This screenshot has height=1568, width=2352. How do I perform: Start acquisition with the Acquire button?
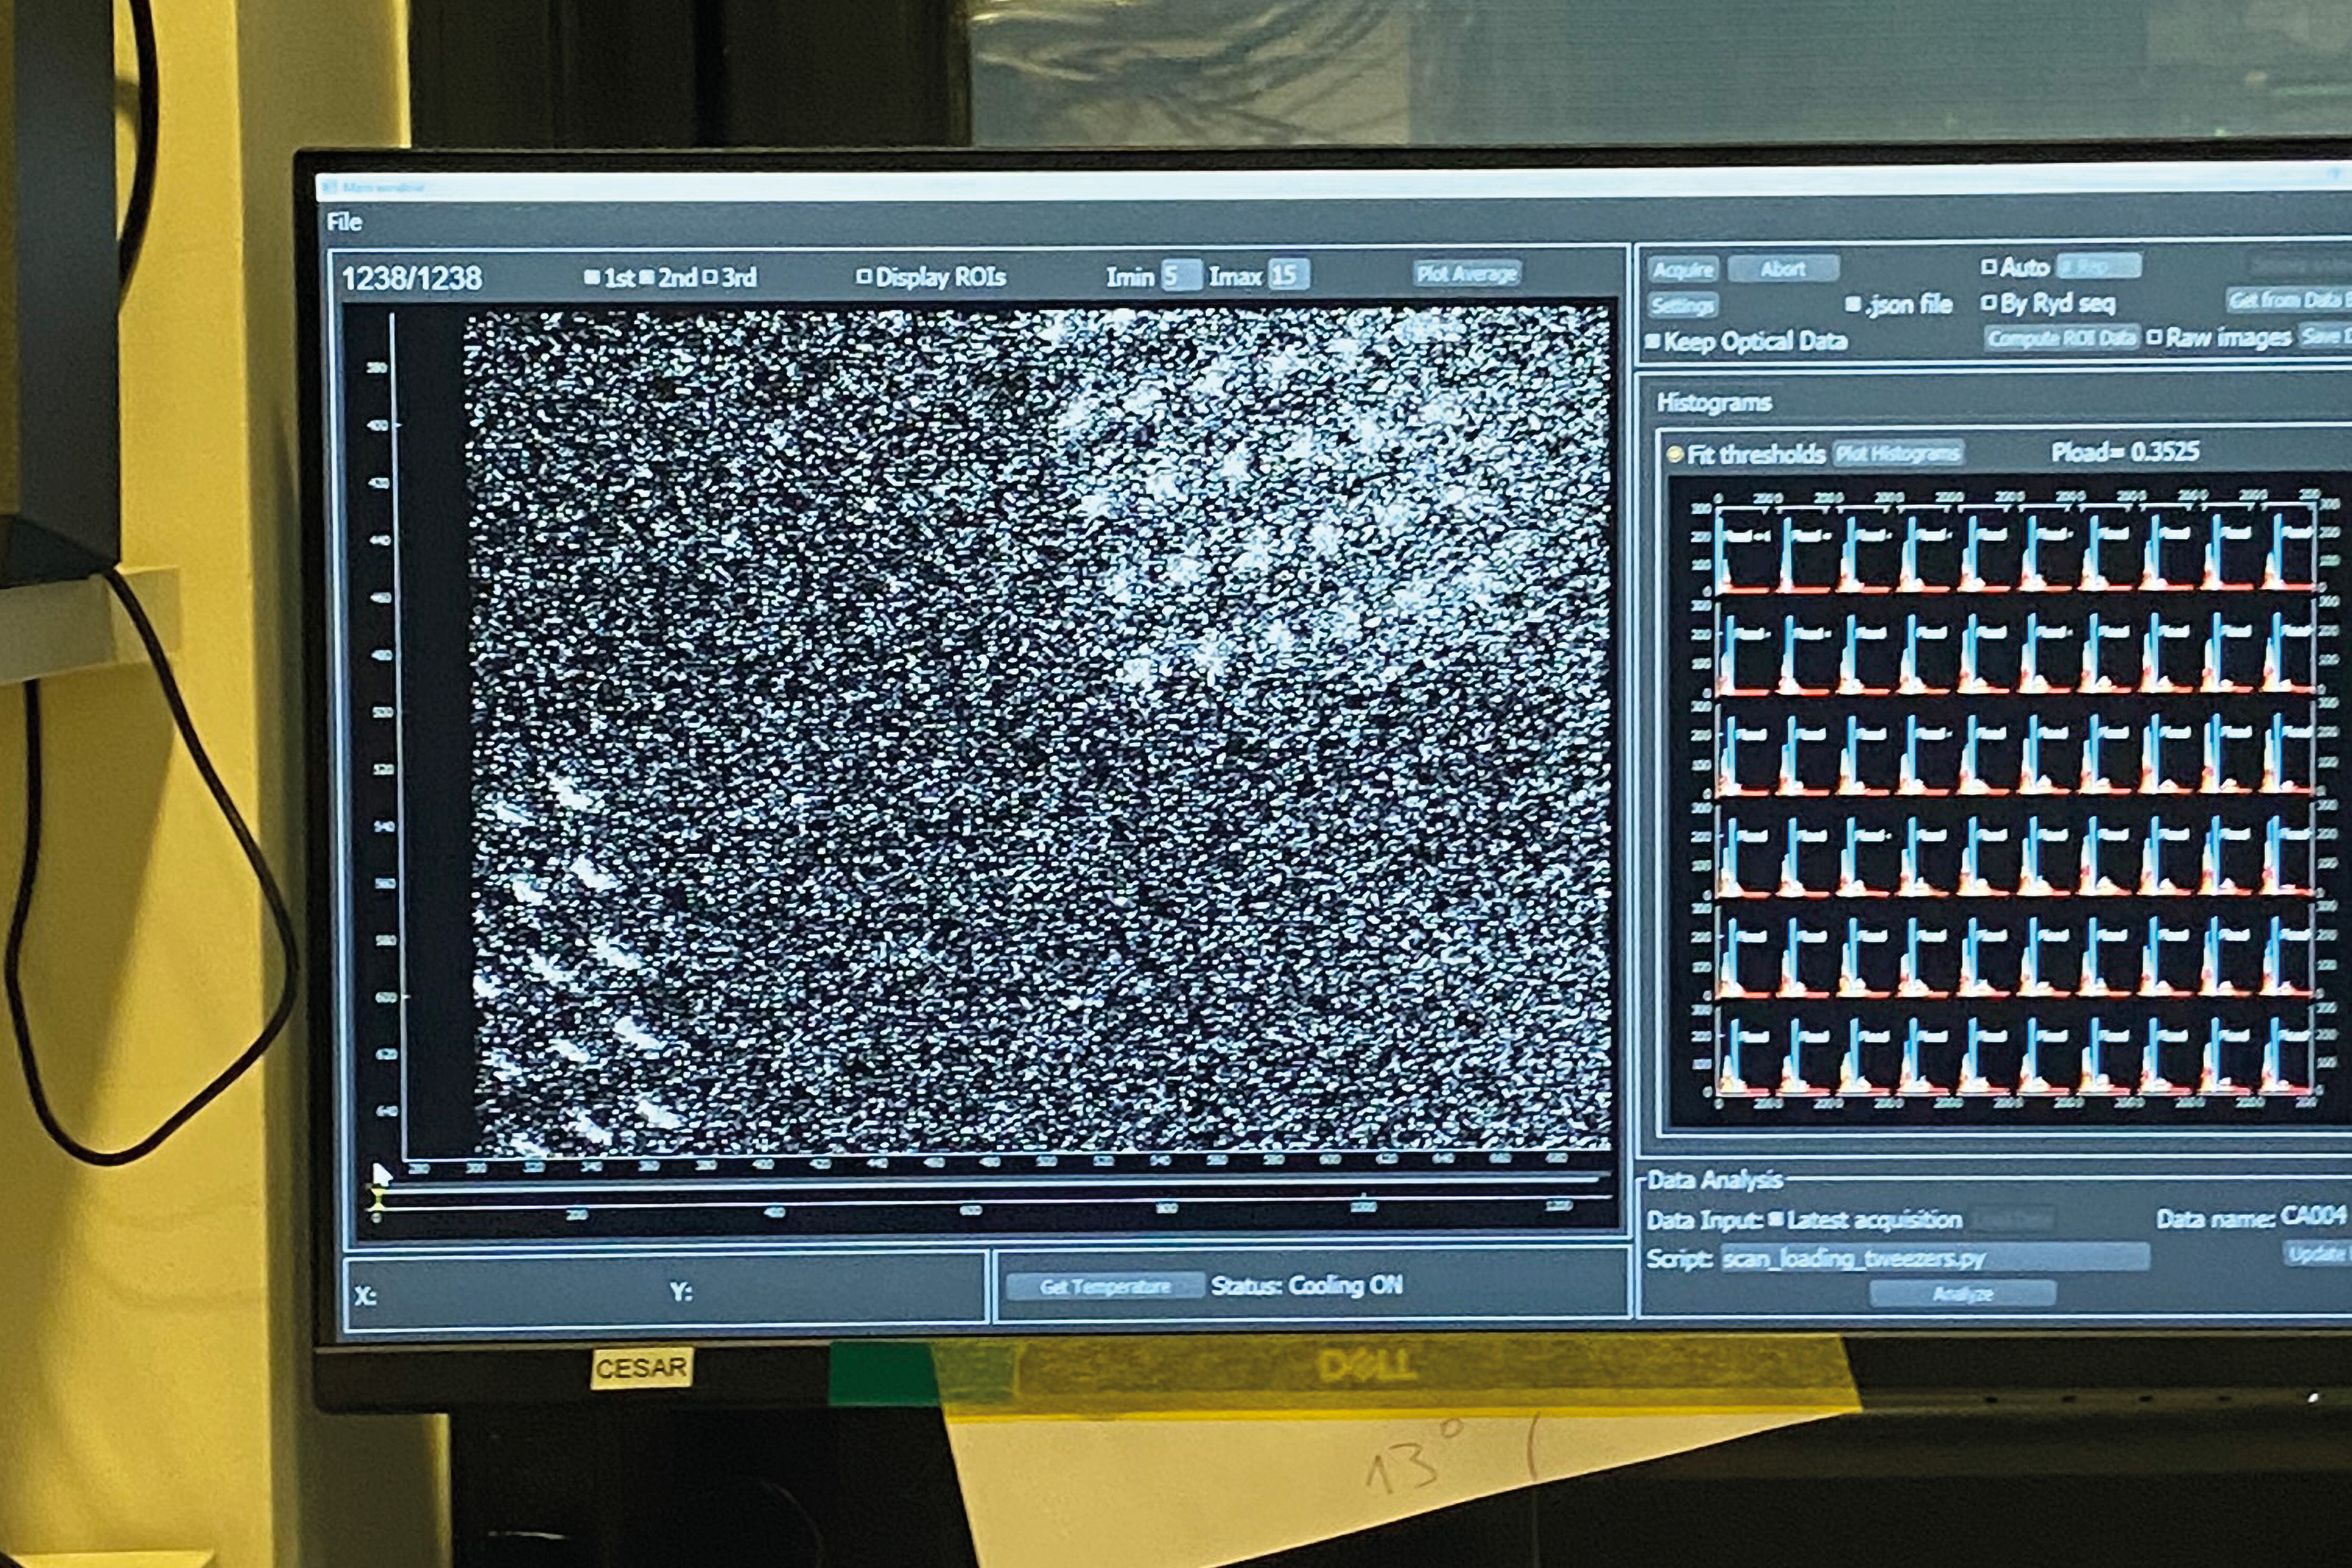click(x=1683, y=269)
